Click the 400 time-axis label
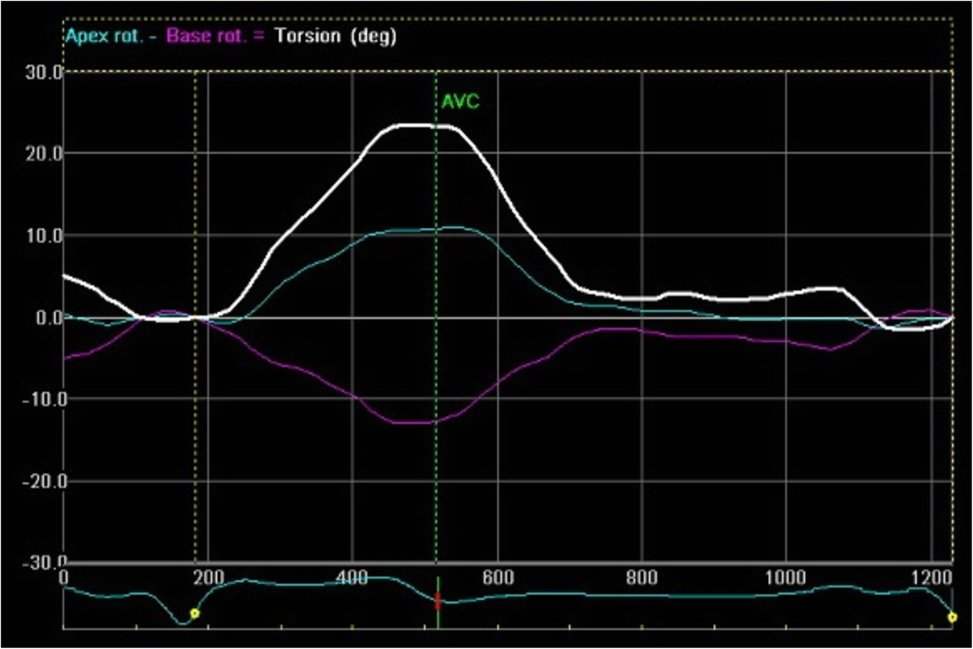973x649 pixels. coord(353,578)
